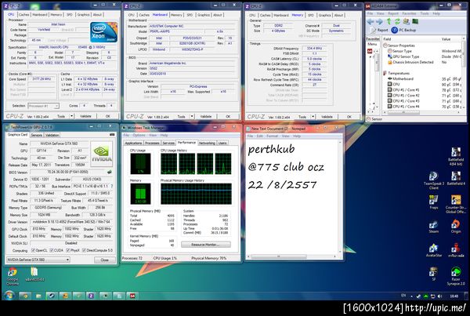Open Networking tab in Task Manager
The width and height of the screenshot is (470, 316).
click(207, 143)
